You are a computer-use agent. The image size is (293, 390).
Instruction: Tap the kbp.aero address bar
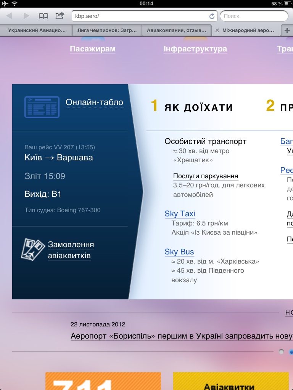[x=141, y=16]
